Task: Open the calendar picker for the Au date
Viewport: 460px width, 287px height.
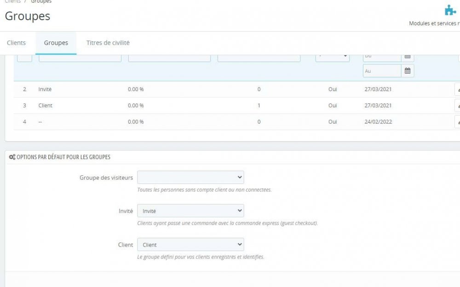Action: tap(407, 71)
